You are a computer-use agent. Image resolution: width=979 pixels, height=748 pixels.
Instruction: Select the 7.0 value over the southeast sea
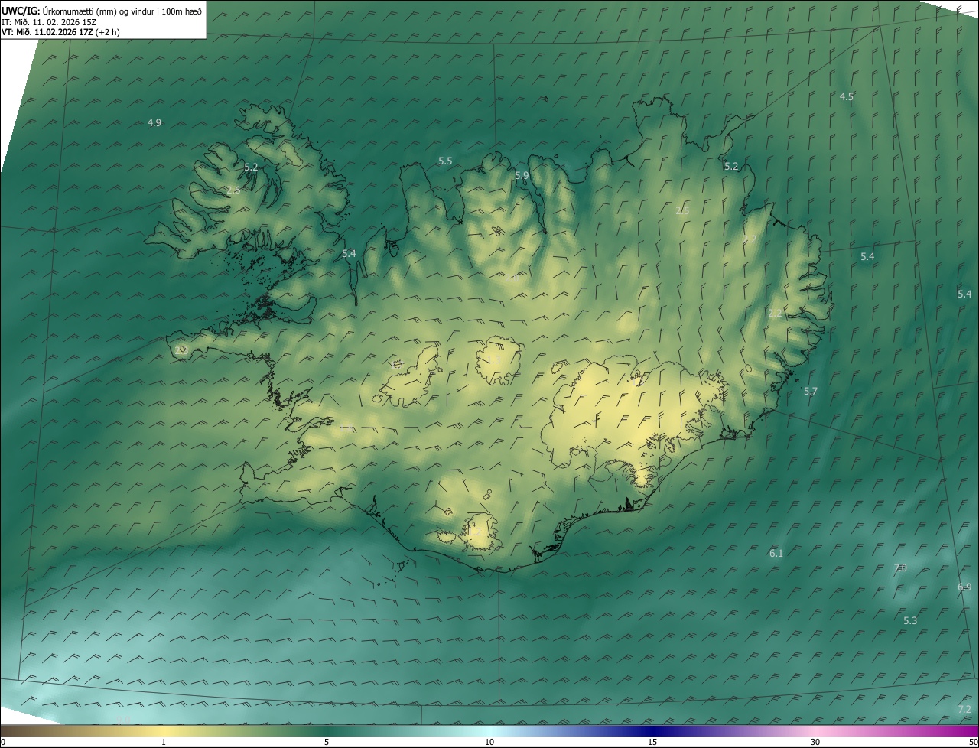click(900, 568)
